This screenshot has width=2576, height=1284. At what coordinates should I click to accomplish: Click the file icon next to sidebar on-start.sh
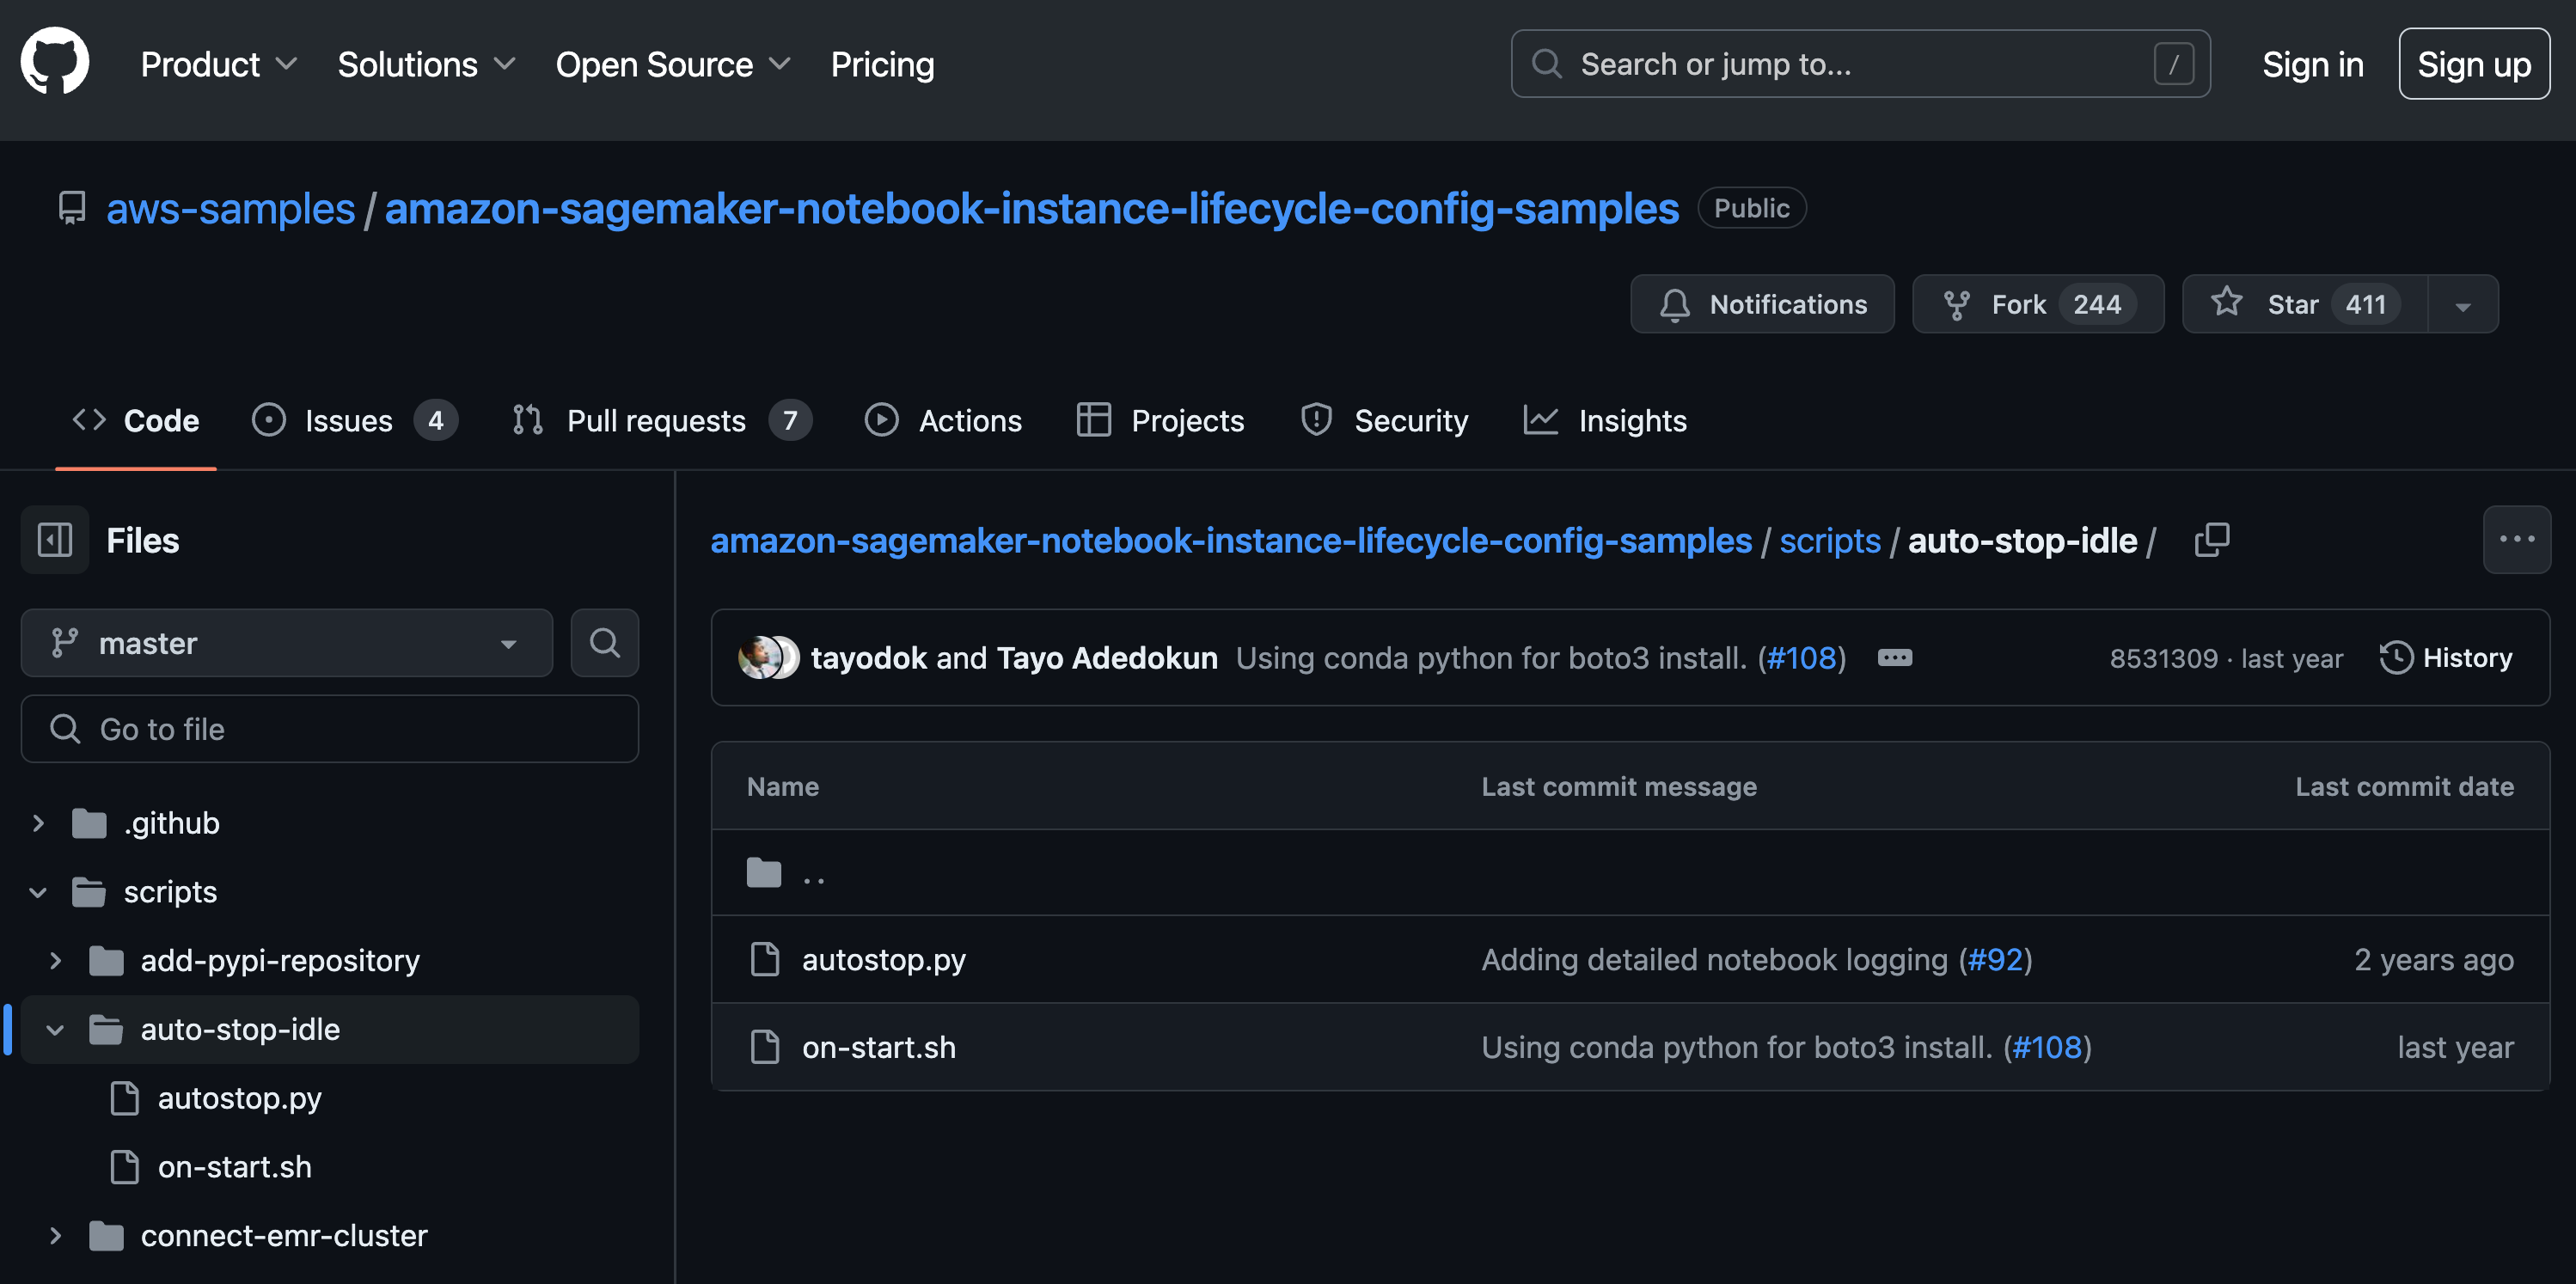point(124,1167)
